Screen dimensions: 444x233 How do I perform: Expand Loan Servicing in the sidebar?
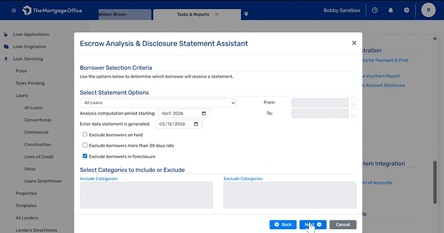click(x=28, y=59)
